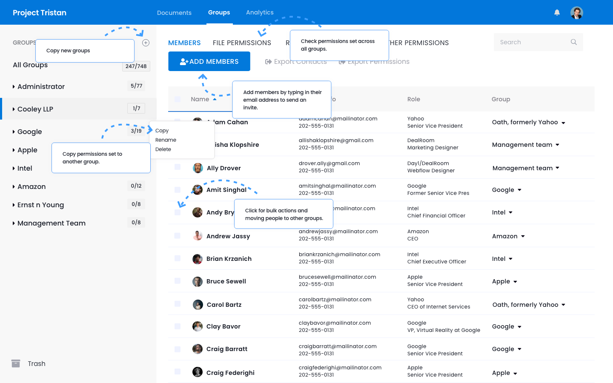Click Bruce Sewell's avatar
613x383 pixels.
click(198, 281)
